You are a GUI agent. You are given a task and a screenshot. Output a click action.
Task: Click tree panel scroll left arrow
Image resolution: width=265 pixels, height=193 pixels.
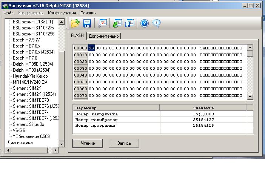[x=8, y=150]
